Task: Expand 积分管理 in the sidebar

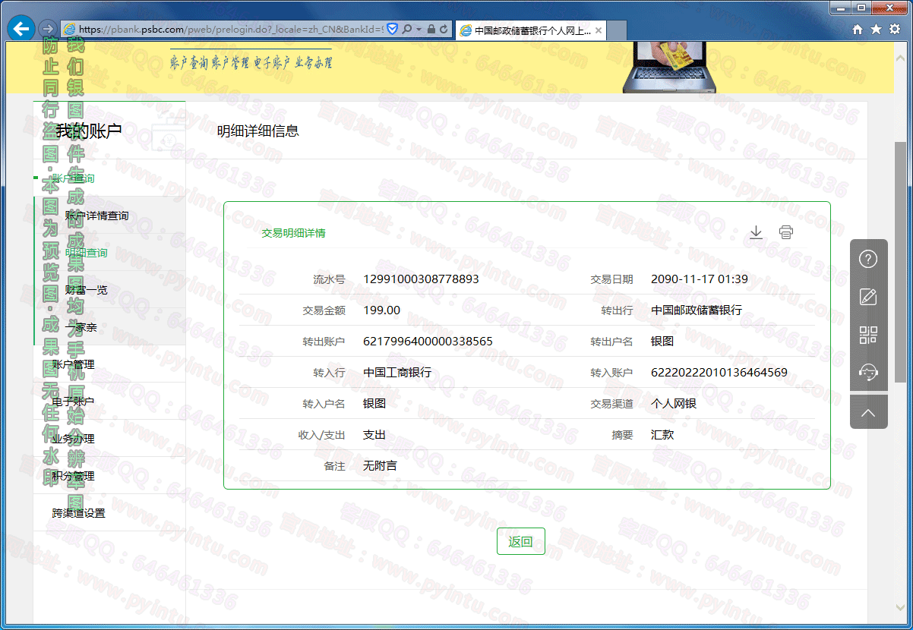Action: [73, 476]
